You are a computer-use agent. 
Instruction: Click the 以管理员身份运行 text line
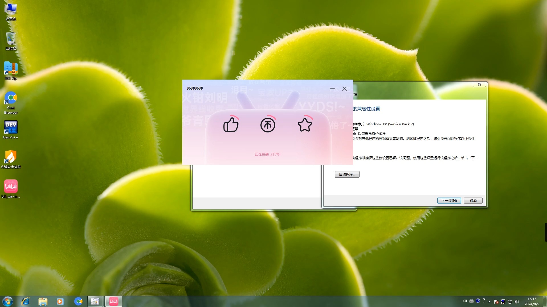372,134
